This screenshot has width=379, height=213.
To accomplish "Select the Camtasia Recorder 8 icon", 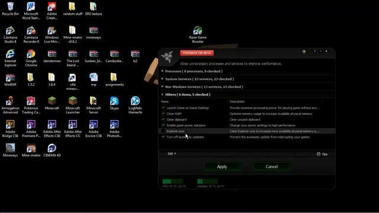I will pyautogui.click(x=31, y=35).
